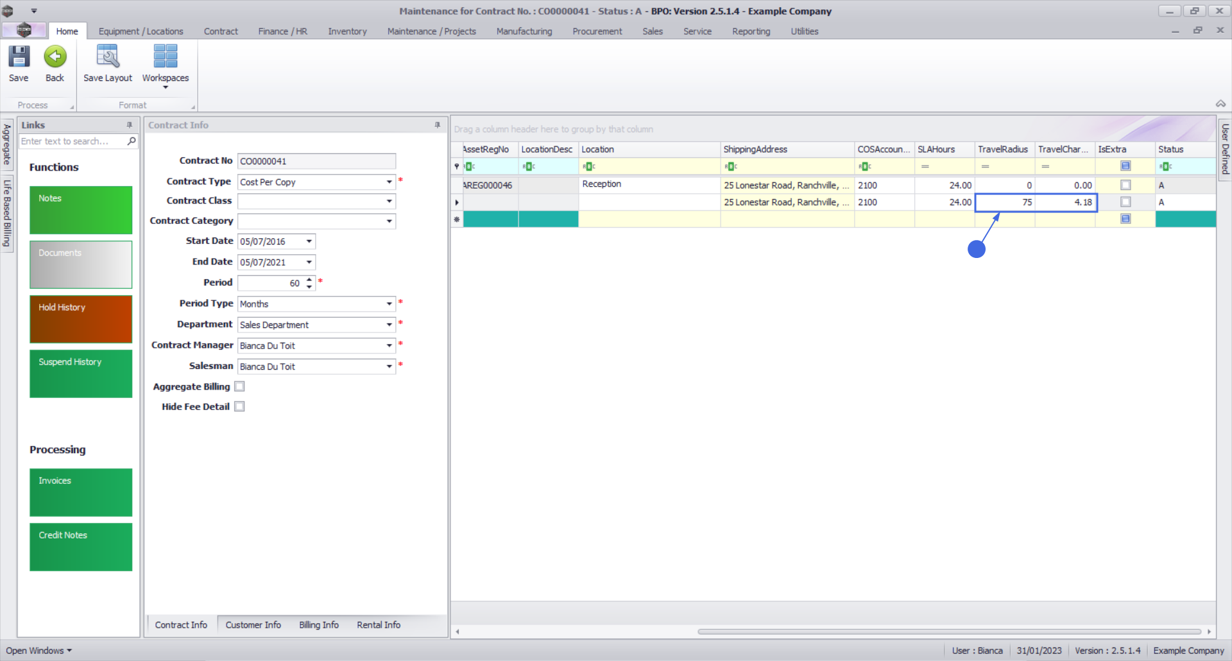Click the green Back arrow icon
The height and width of the screenshot is (661, 1232).
click(55, 57)
